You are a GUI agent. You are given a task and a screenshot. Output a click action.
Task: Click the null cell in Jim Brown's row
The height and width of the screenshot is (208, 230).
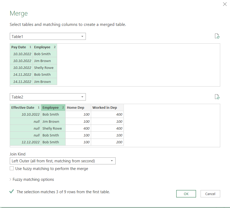click(x=36, y=121)
